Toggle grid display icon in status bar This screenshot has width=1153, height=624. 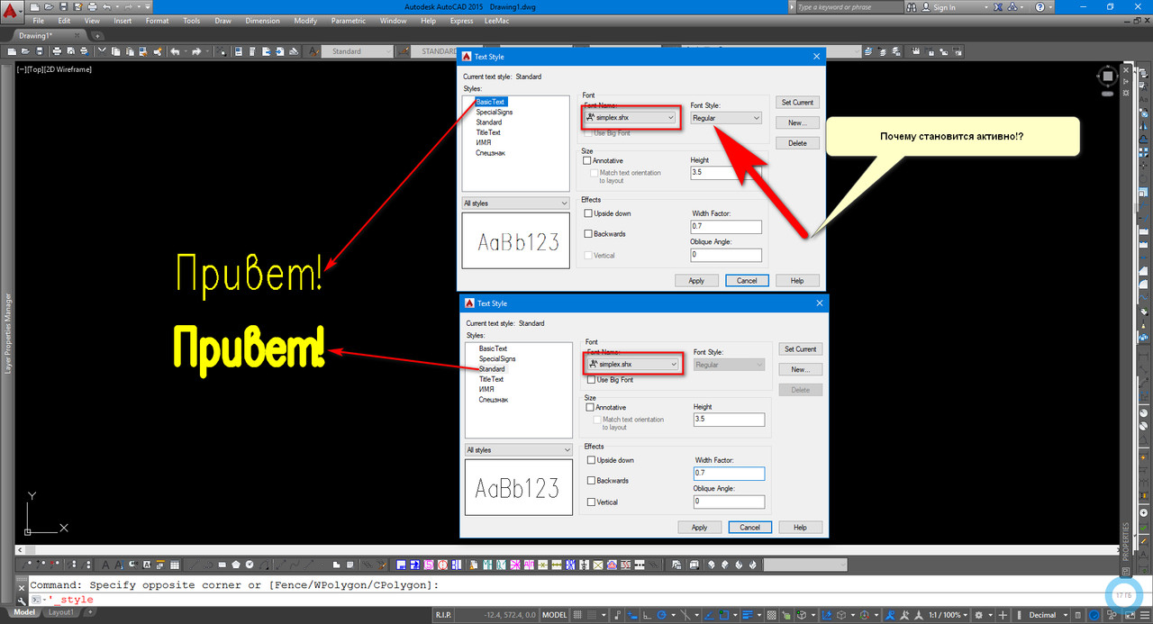click(579, 614)
